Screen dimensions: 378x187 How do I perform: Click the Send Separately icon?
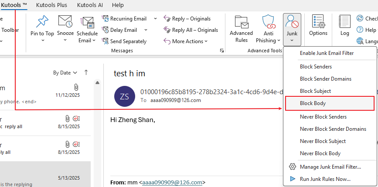[106, 41]
